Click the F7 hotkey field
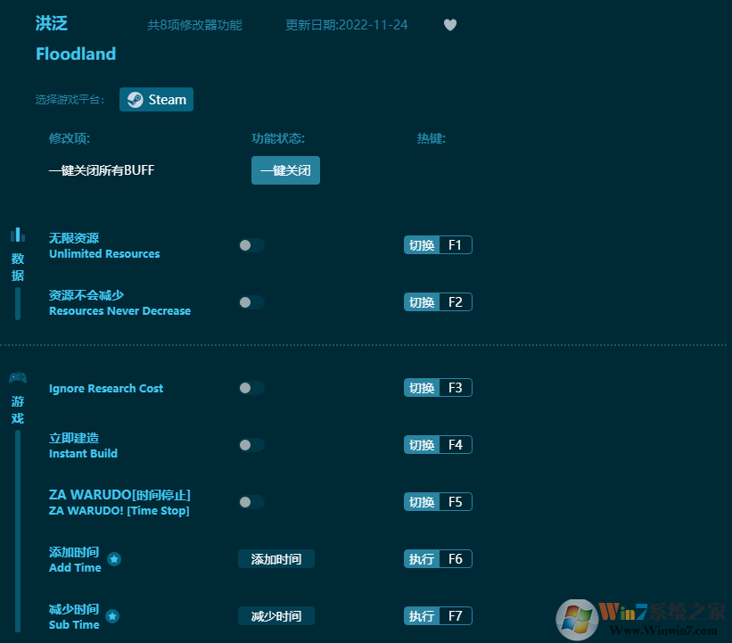The image size is (732, 643). pos(456,616)
